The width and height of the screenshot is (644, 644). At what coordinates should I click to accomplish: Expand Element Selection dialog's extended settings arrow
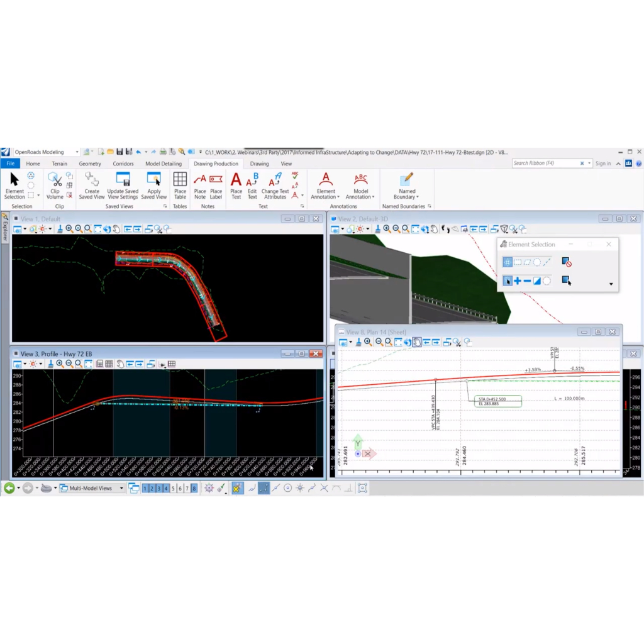click(611, 284)
